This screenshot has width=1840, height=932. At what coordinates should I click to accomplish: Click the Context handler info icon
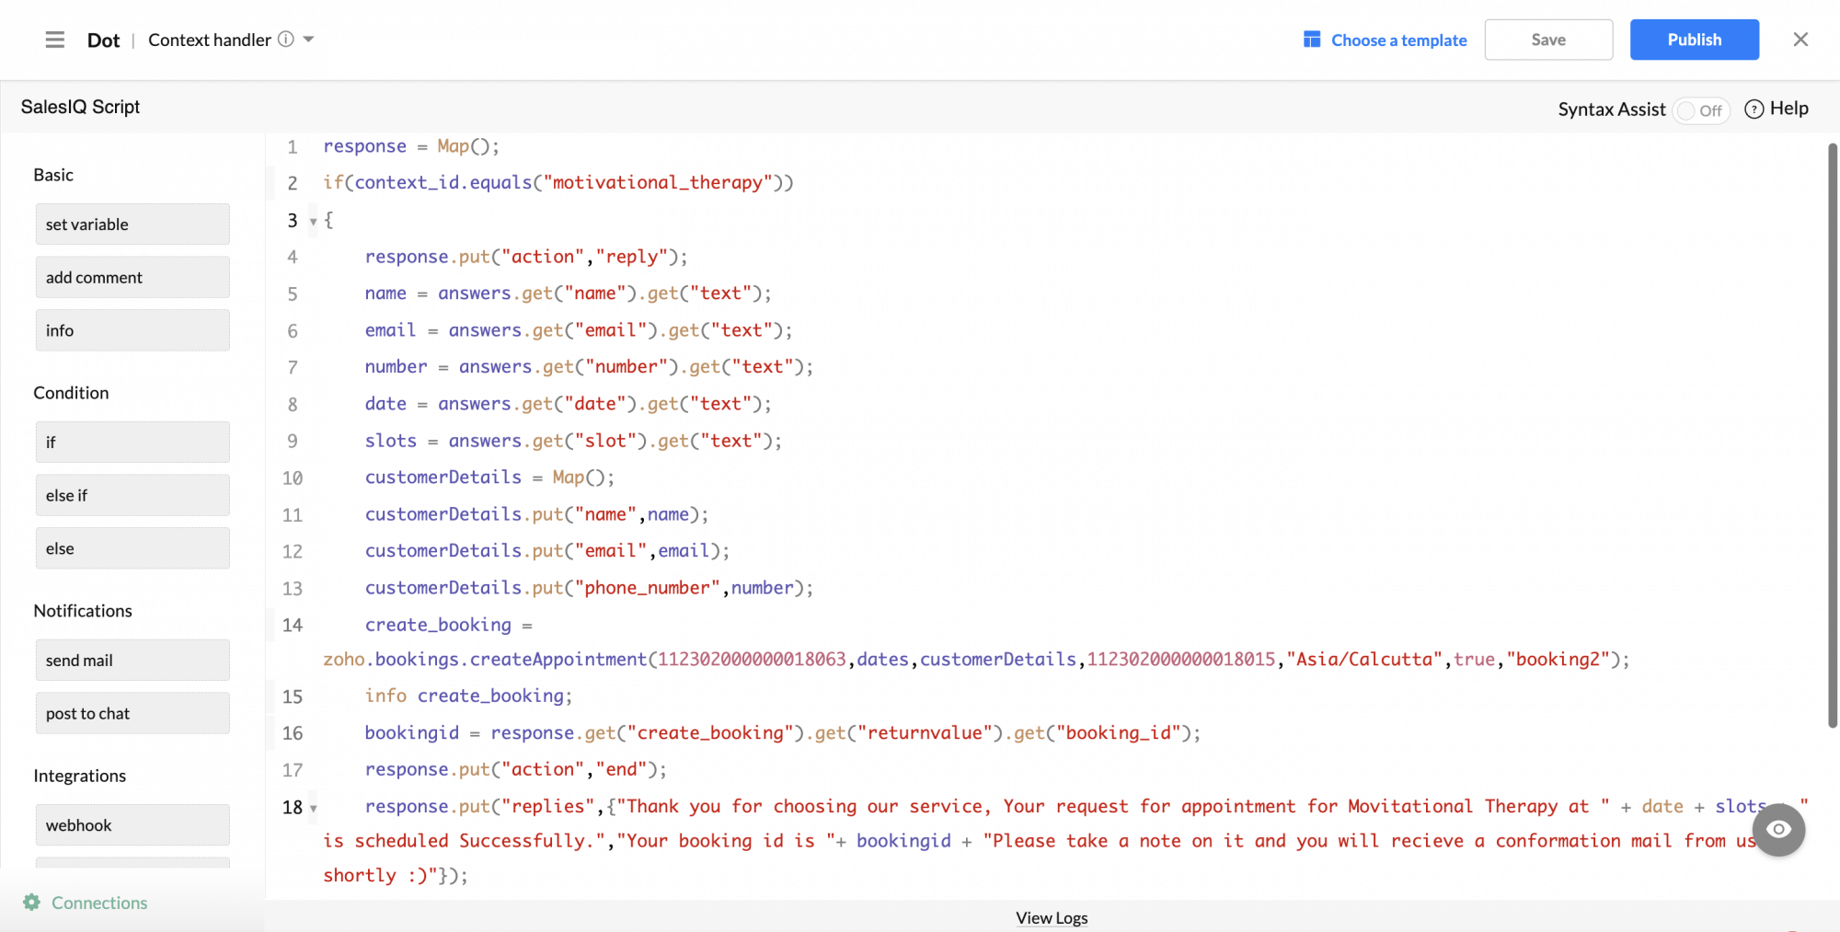click(x=286, y=40)
